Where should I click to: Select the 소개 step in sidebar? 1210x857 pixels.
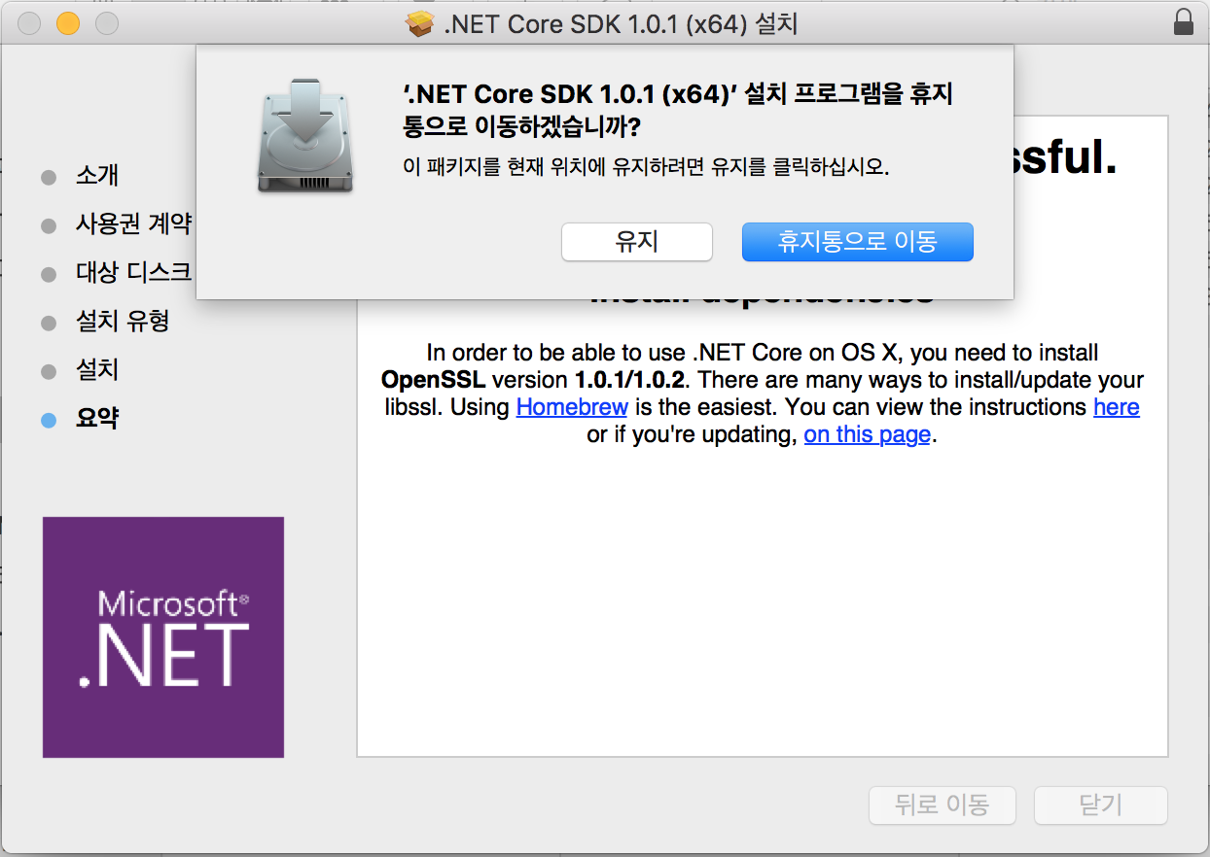tap(97, 176)
